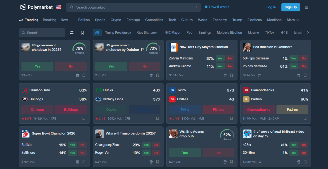Open the hamburger menu icon
Viewport: 328px width, 169px height.
[307, 7]
